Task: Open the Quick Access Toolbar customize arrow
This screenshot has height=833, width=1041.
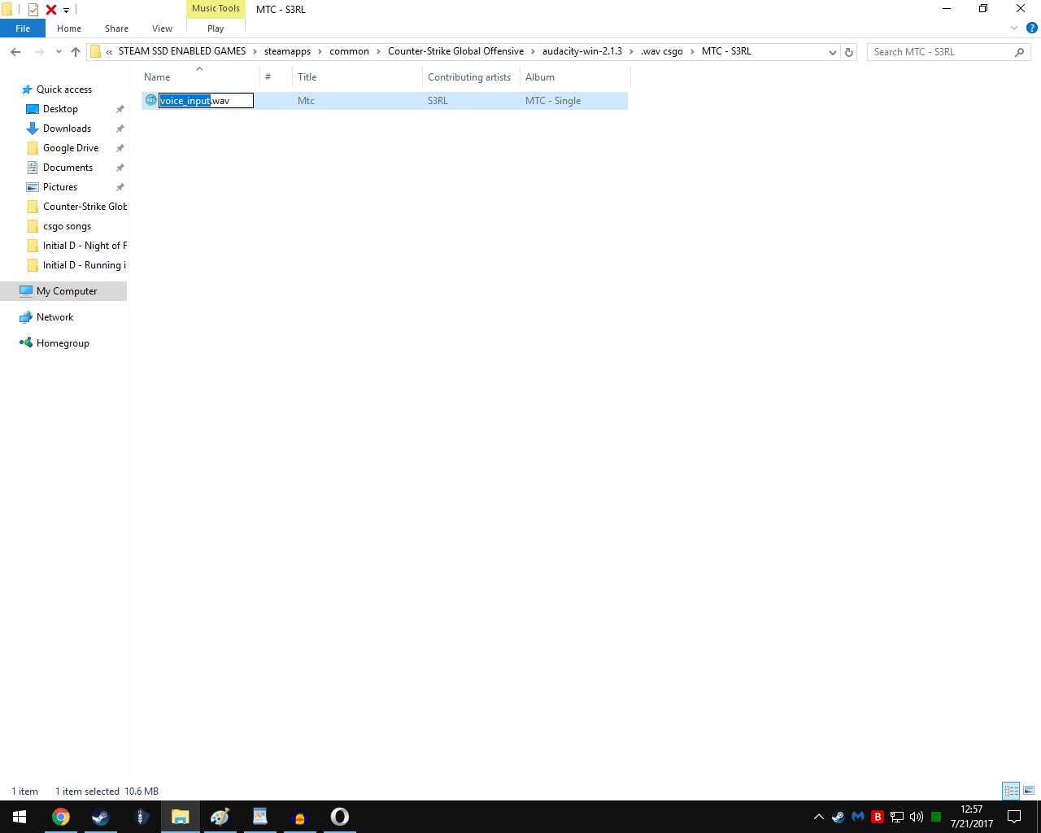Action: click(x=67, y=11)
